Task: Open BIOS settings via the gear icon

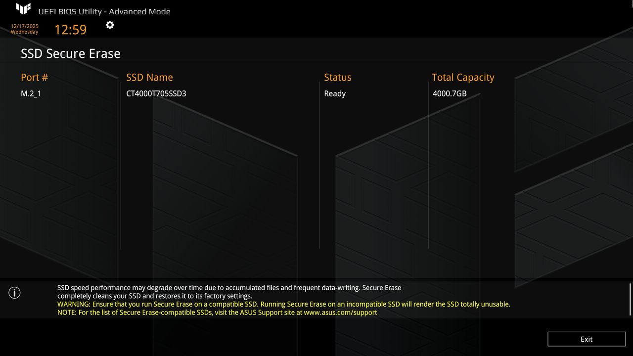Action: (x=109, y=25)
